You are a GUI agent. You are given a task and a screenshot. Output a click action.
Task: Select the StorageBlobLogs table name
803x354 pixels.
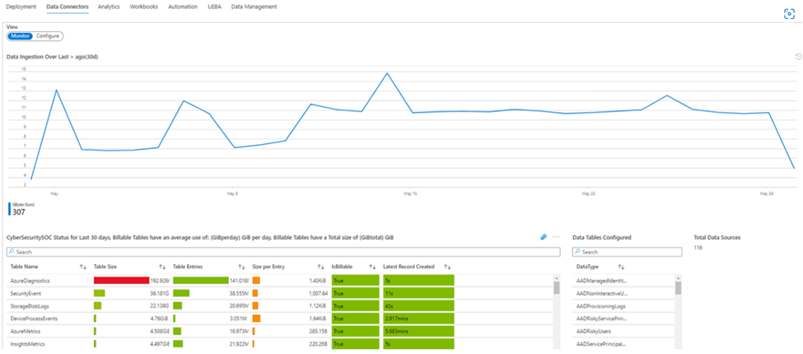pos(30,306)
